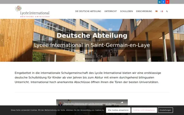Switch language via the German flag
The width and height of the screenshot is (184, 115).
(x=156, y=11)
